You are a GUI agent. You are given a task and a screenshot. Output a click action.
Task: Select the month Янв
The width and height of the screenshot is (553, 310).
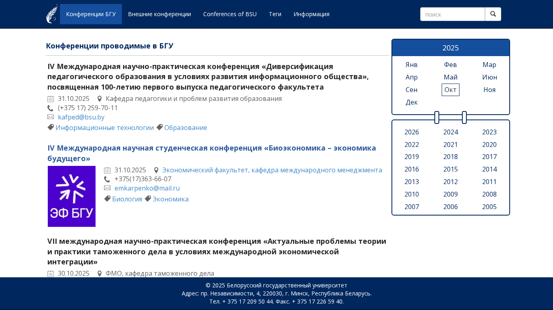[412, 65]
